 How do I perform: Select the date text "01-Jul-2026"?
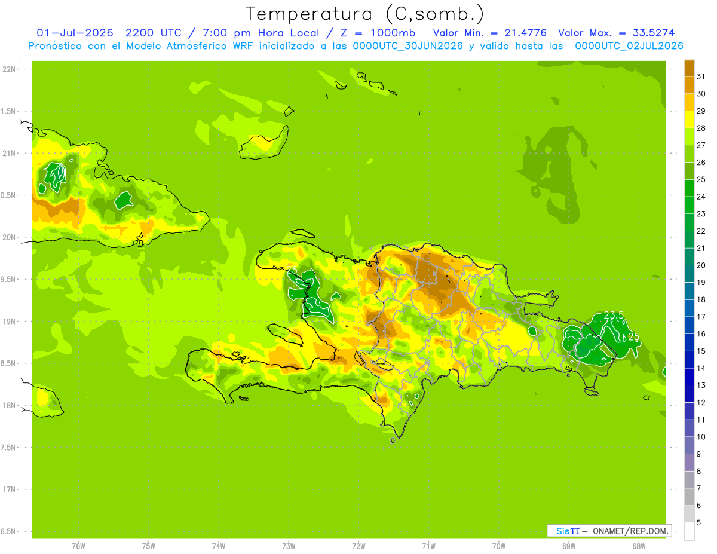click(75, 33)
